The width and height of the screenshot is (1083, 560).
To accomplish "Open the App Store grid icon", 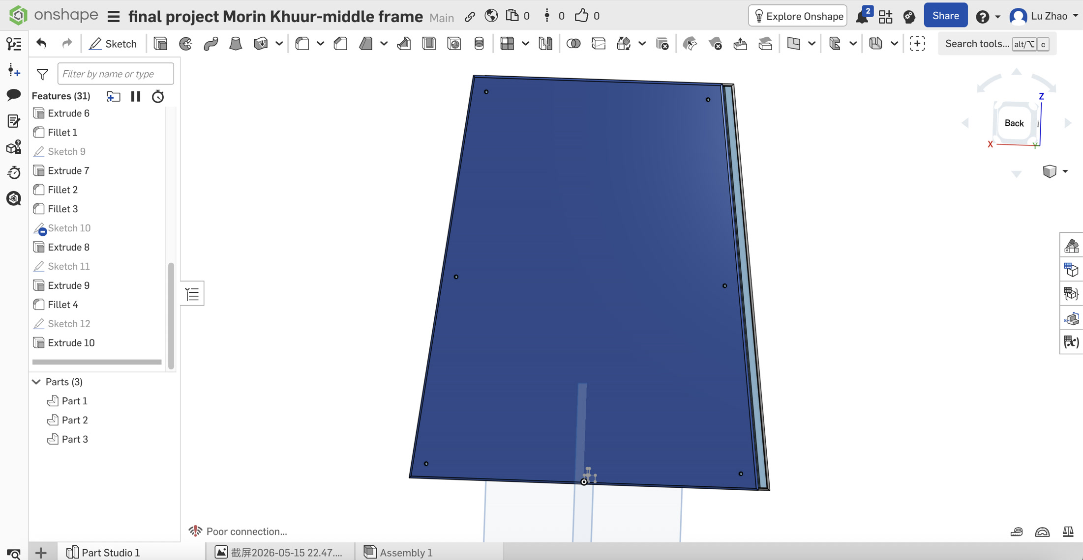I will (885, 16).
